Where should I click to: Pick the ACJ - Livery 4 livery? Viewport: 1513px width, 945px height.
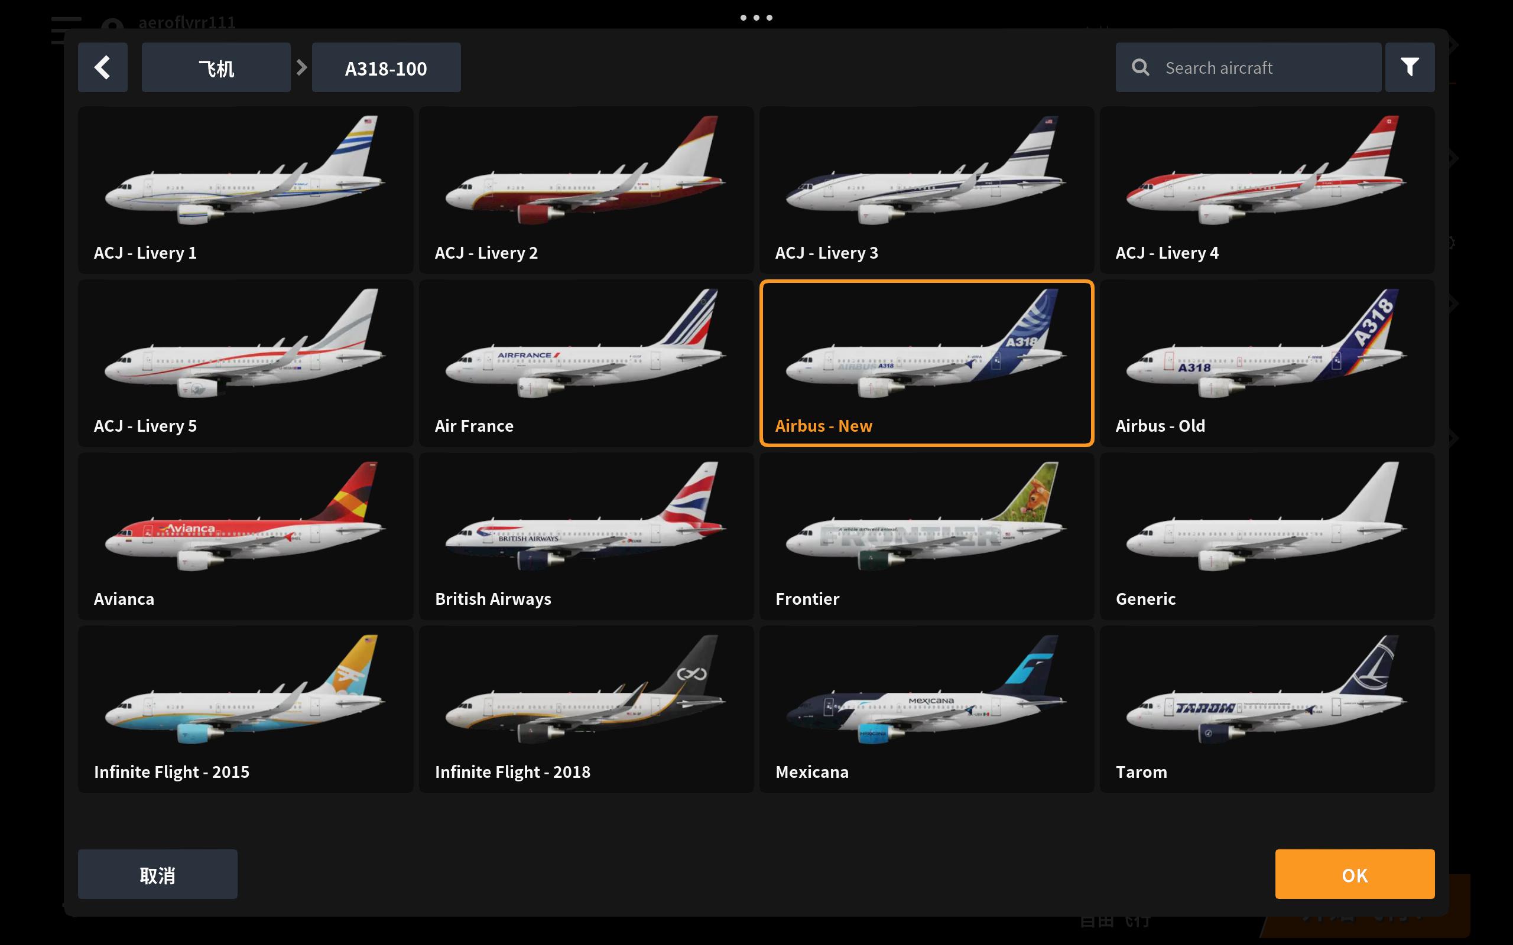tap(1267, 190)
